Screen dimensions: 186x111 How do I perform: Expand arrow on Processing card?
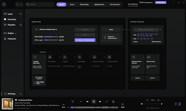pos(60,57)
